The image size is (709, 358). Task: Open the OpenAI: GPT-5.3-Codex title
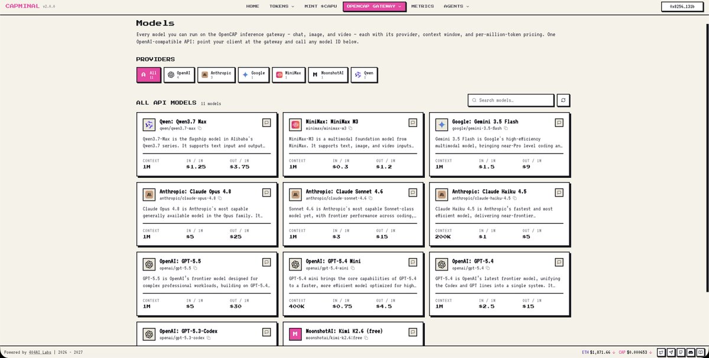point(188,331)
